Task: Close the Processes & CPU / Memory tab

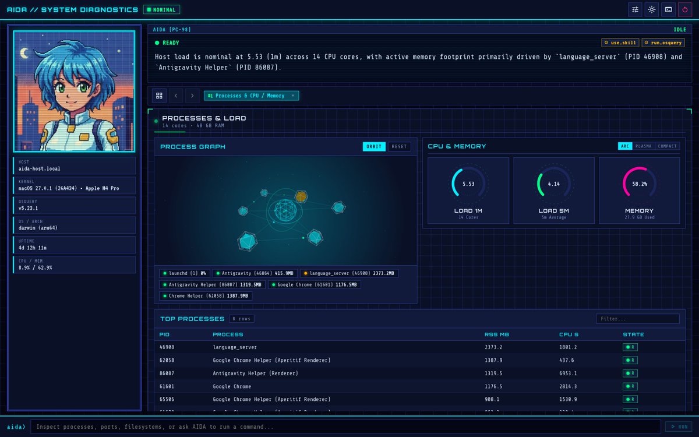Action: click(x=292, y=96)
